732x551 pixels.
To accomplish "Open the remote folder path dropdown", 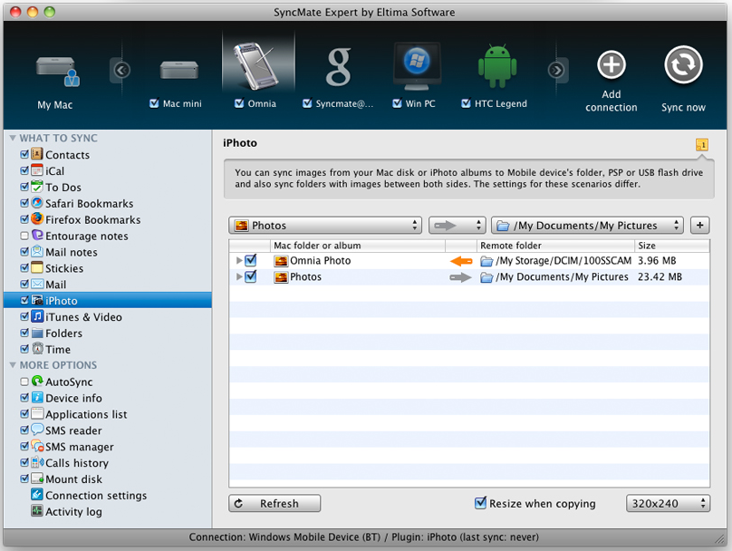I will (x=587, y=226).
